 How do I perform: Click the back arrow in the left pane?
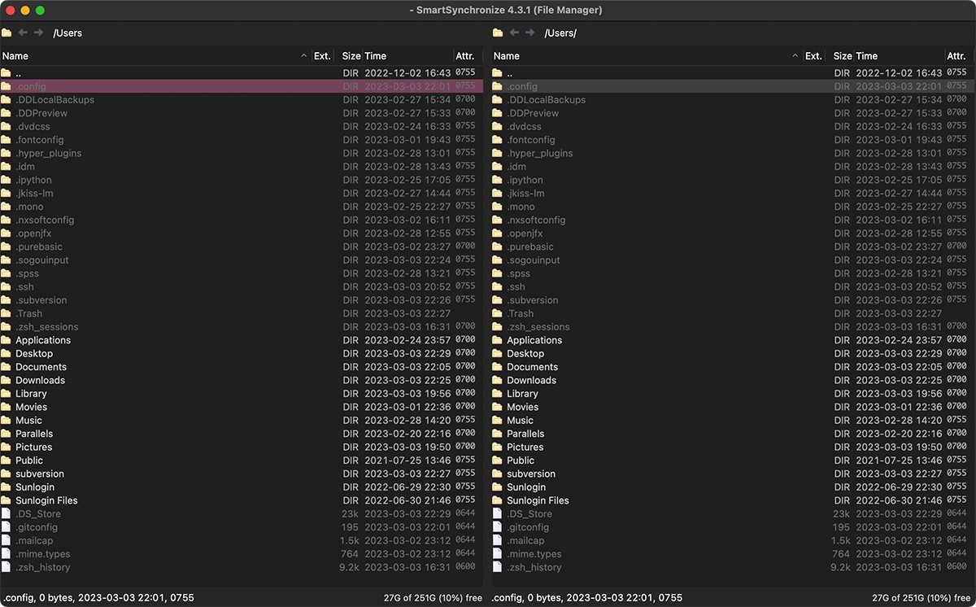pyautogui.click(x=23, y=33)
